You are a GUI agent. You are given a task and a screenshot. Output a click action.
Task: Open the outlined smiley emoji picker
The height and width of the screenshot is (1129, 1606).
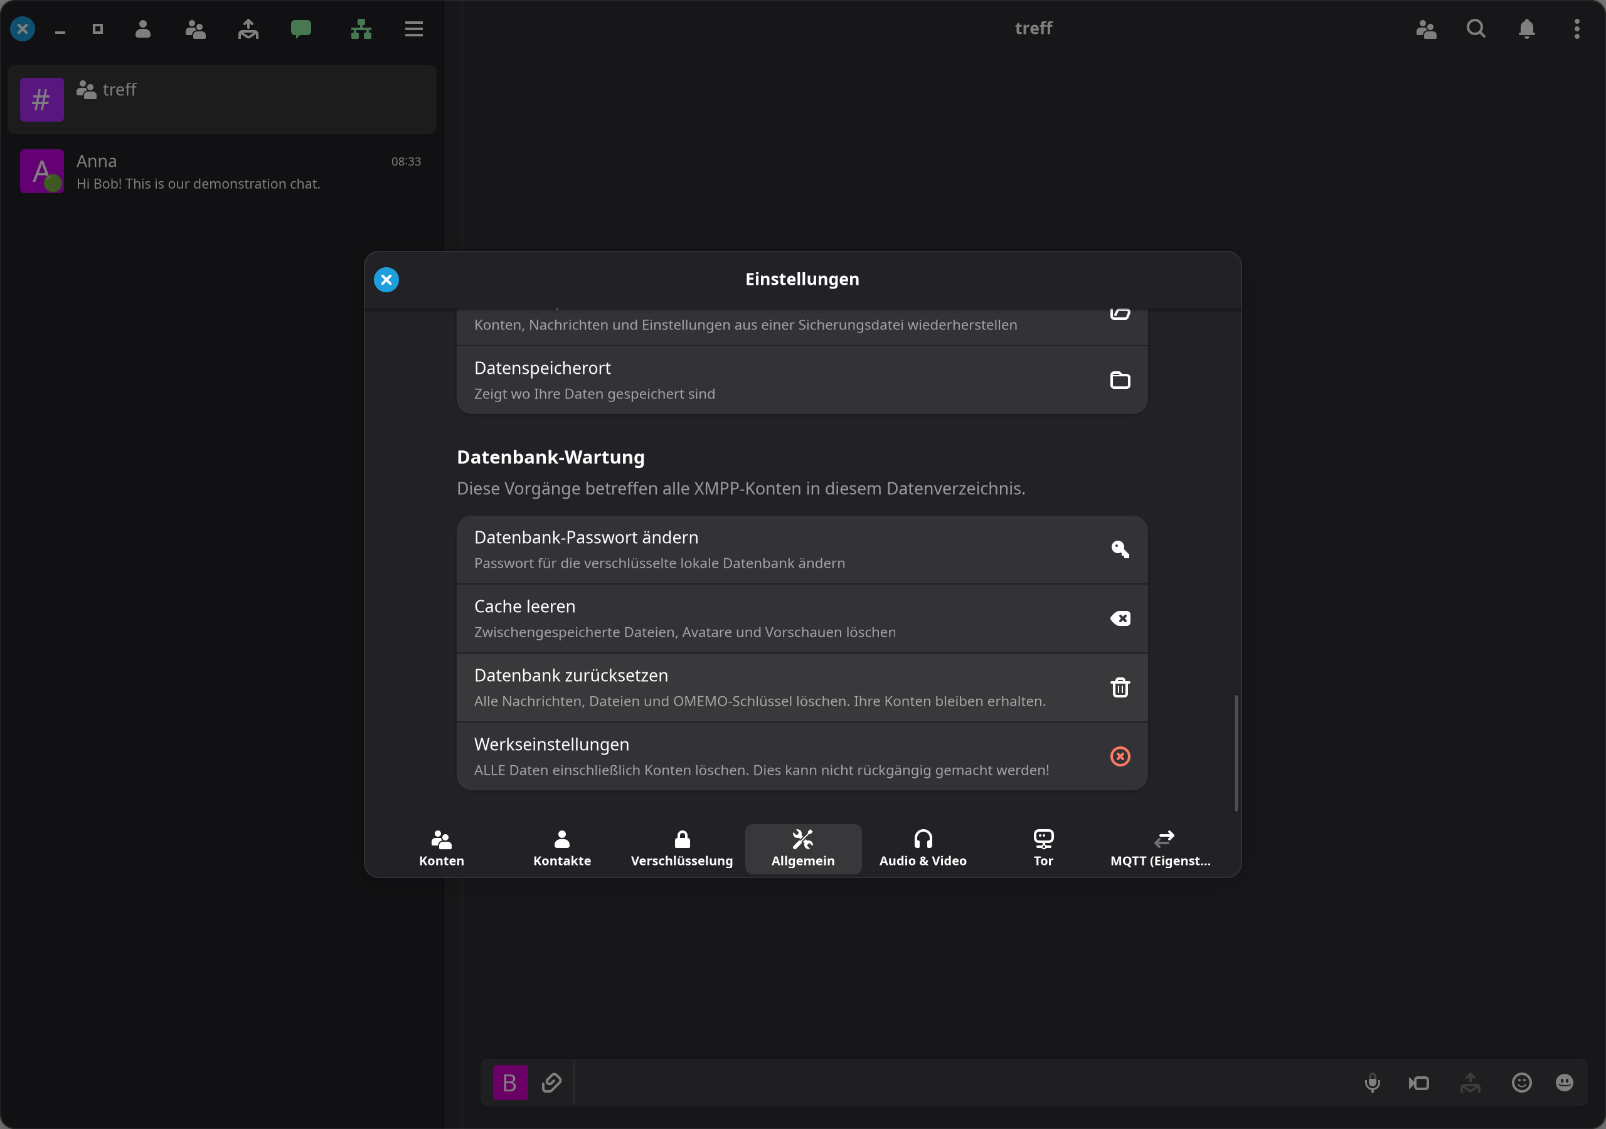tap(1521, 1083)
